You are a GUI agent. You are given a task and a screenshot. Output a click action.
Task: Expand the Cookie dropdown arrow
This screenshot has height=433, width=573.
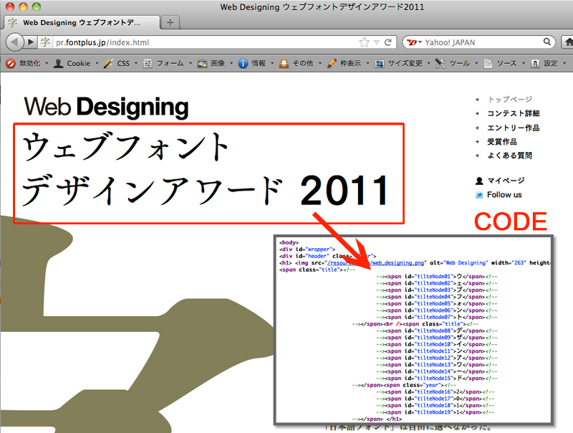[x=97, y=64]
